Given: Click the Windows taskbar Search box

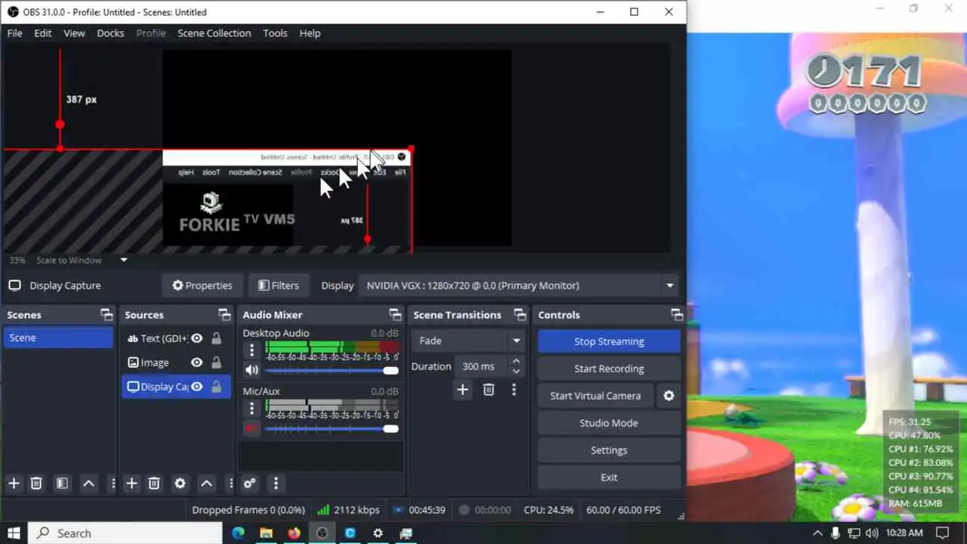Looking at the screenshot, I should [x=125, y=533].
